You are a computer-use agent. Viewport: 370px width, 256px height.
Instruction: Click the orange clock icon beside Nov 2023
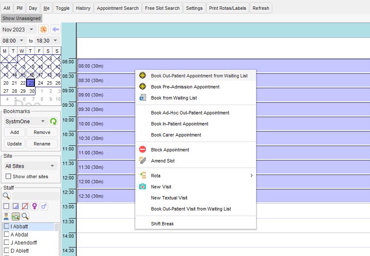pyautogui.click(x=44, y=29)
